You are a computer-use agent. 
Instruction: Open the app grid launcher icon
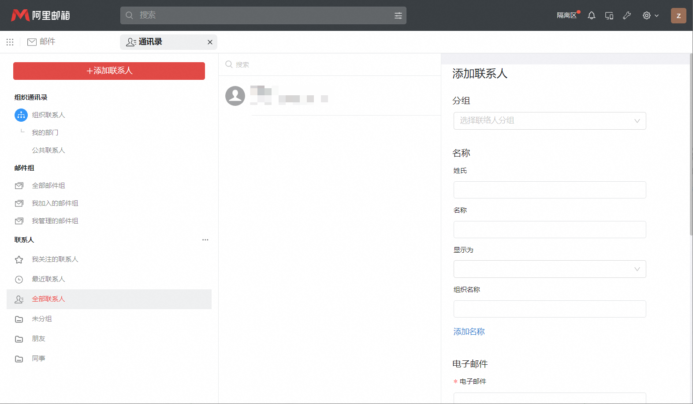(x=10, y=42)
